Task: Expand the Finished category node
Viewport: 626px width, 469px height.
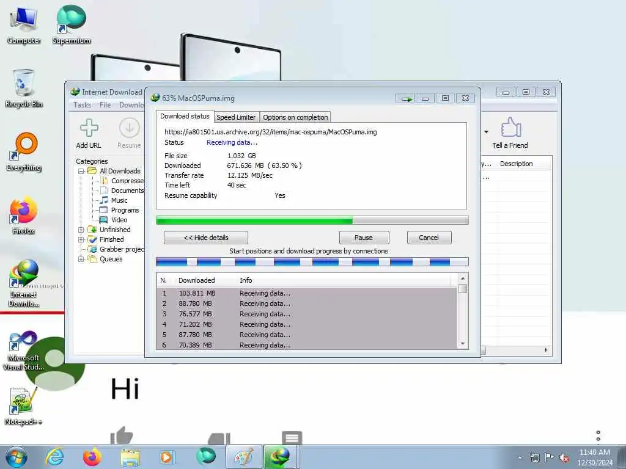Action: (x=81, y=239)
